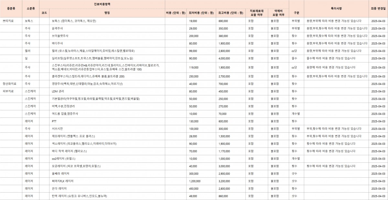Click the maximum cost '860,000' cell
The width and height of the screenshot is (388, 200).
tap(231, 196)
